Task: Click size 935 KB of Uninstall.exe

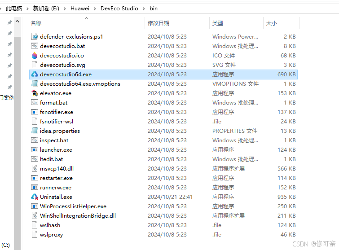Action: (286, 197)
